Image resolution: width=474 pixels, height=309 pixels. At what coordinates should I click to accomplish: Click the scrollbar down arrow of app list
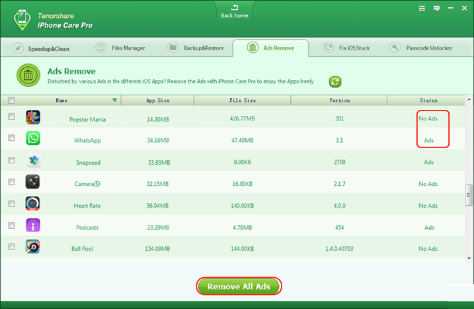(469, 258)
